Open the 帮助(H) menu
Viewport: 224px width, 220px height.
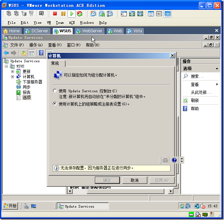(92, 45)
